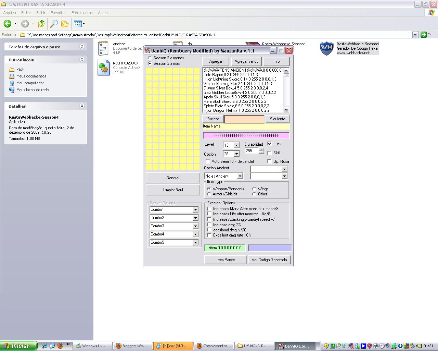Click the DanhIQ title bar app icon
Screen dimensions: 438x351
click(x=147, y=51)
